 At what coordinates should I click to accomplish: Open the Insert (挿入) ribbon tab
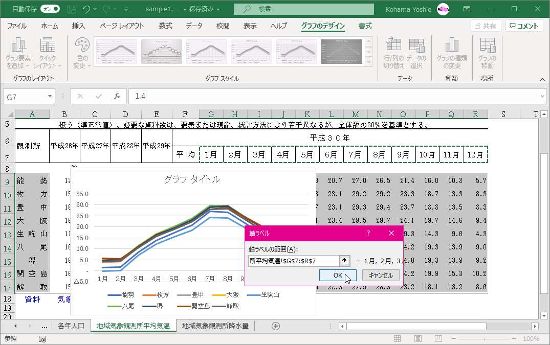[x=78, y=26]
